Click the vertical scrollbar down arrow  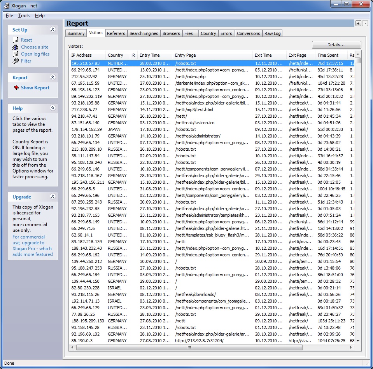358,341
